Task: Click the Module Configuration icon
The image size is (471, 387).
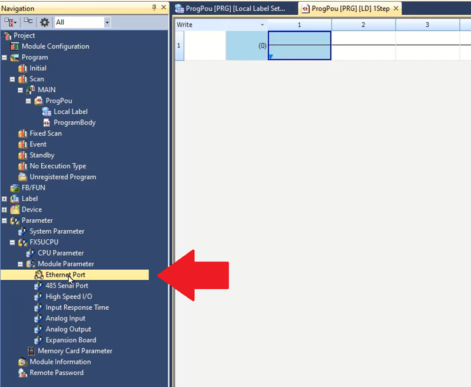Action: [x=14, y=47]
